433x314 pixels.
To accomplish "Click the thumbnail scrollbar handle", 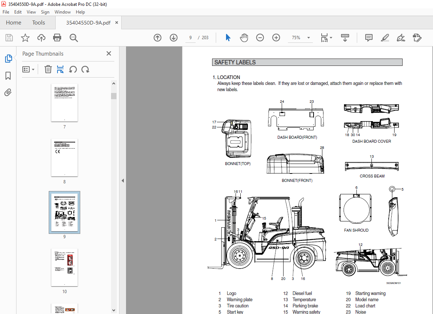I will point(114,96).
